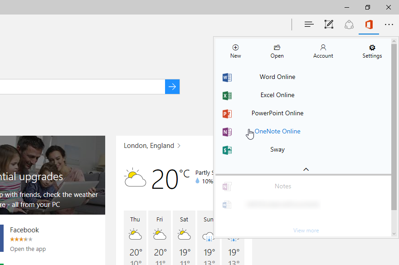Click the Sway app icon
The height and width of the screenshot is (265, 399).
click(227, 150)
